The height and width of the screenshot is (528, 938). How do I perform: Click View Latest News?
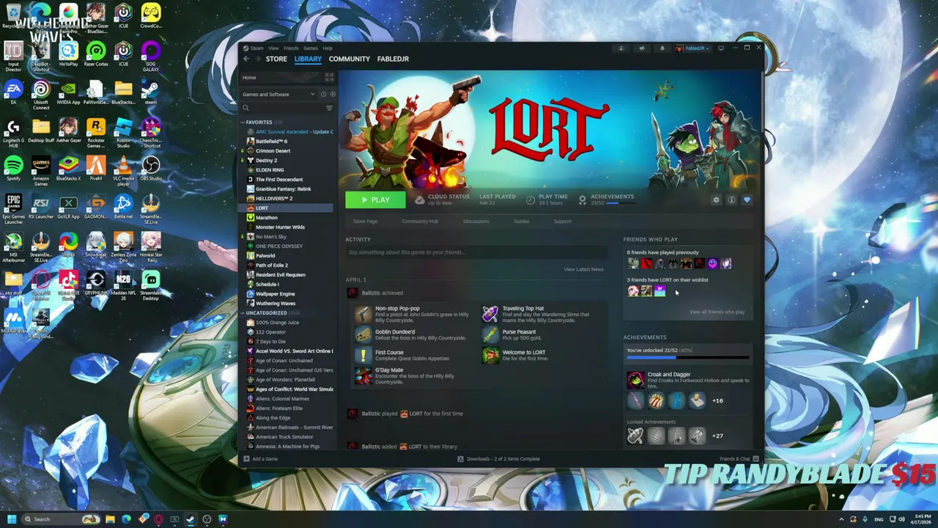point(583,269)
